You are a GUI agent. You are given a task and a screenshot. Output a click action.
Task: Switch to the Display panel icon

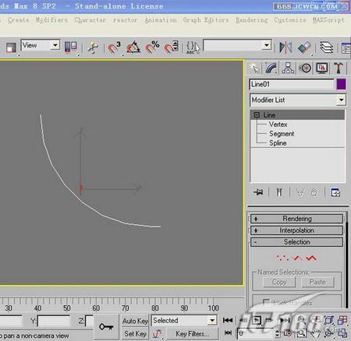pos(322,69)
